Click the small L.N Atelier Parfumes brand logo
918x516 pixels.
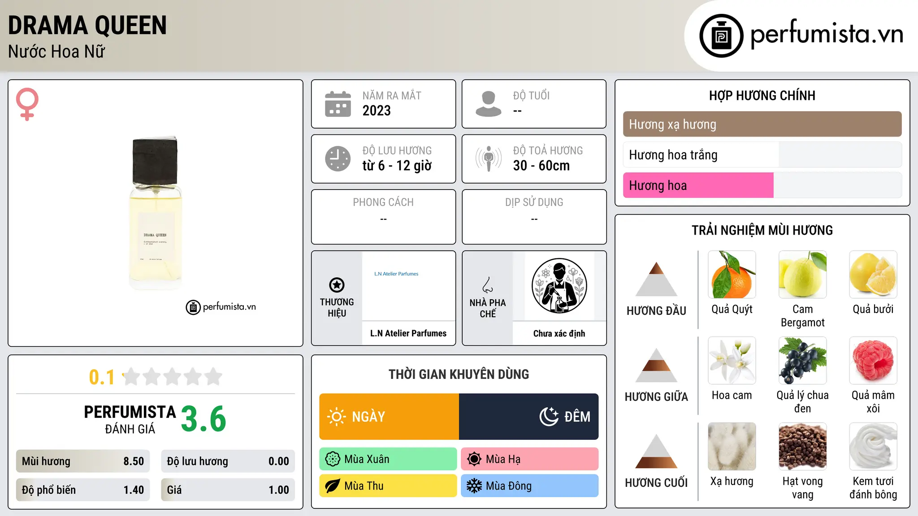[x=396, y=274]
